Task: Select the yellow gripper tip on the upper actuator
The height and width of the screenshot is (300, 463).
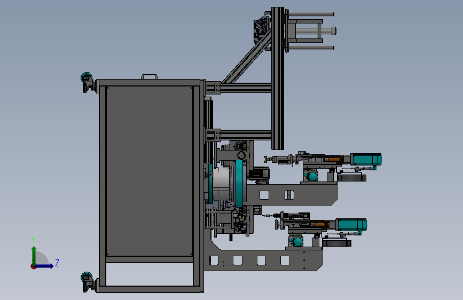Action: [x=266, y=160]
